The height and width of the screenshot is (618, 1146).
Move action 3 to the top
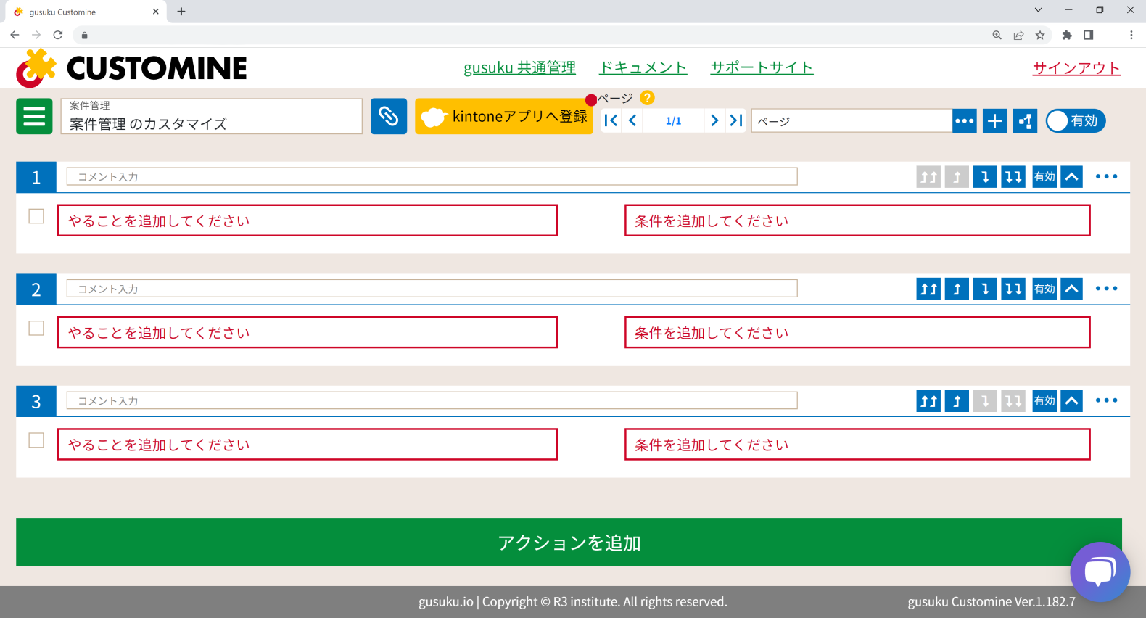[x=928, y=400]
